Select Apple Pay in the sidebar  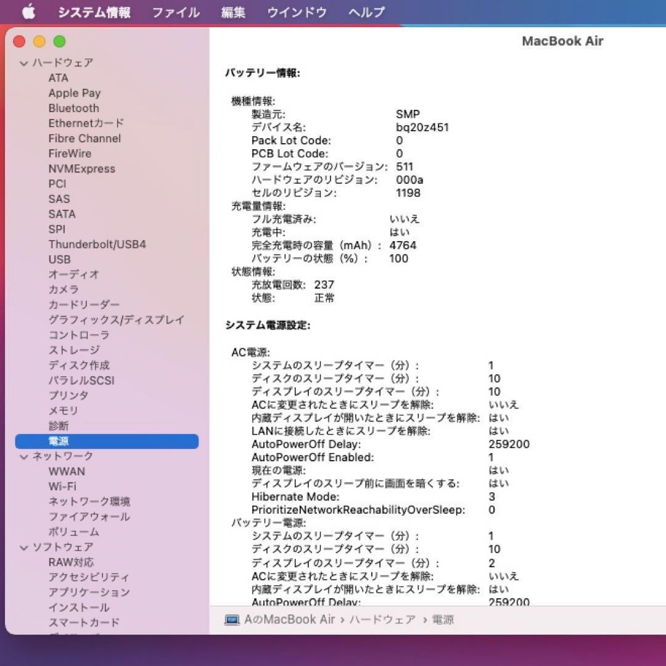pyautogui.click(x=75, y=93)
